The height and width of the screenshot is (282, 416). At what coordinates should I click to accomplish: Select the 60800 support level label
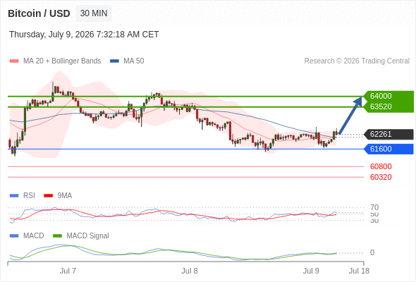point(381,166)
